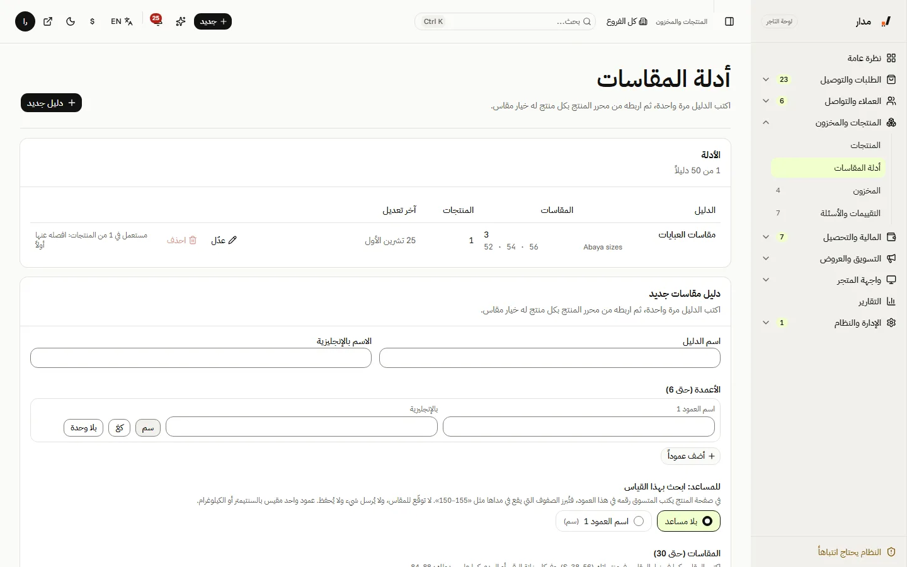Collapse المنتجات والمخزون section
Viewport: 907px width, 567px height.
829,122
